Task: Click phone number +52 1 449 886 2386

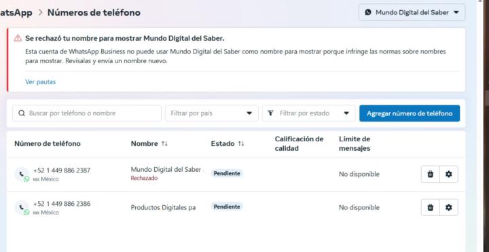Action: [x=62, y=204]
